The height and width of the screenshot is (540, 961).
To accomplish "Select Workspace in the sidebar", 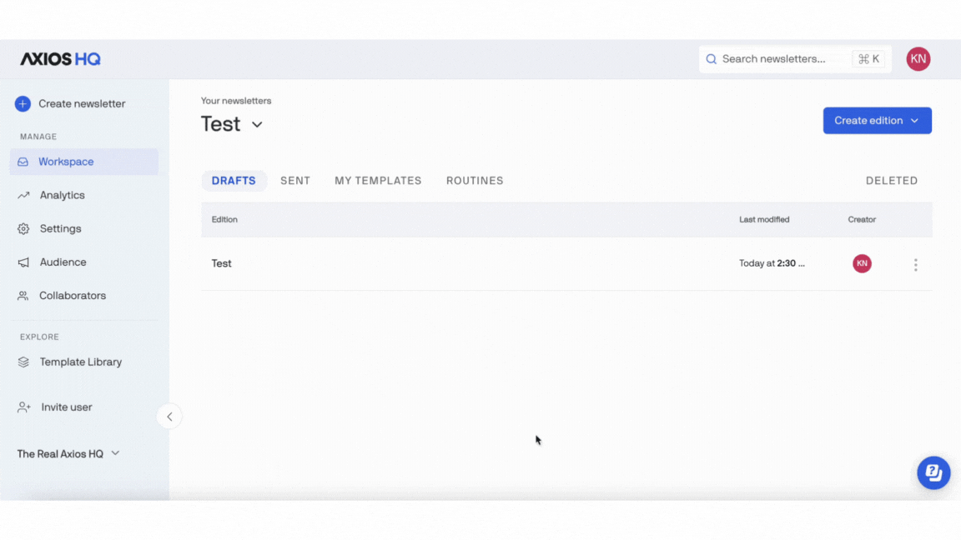I will click(84, 162).
